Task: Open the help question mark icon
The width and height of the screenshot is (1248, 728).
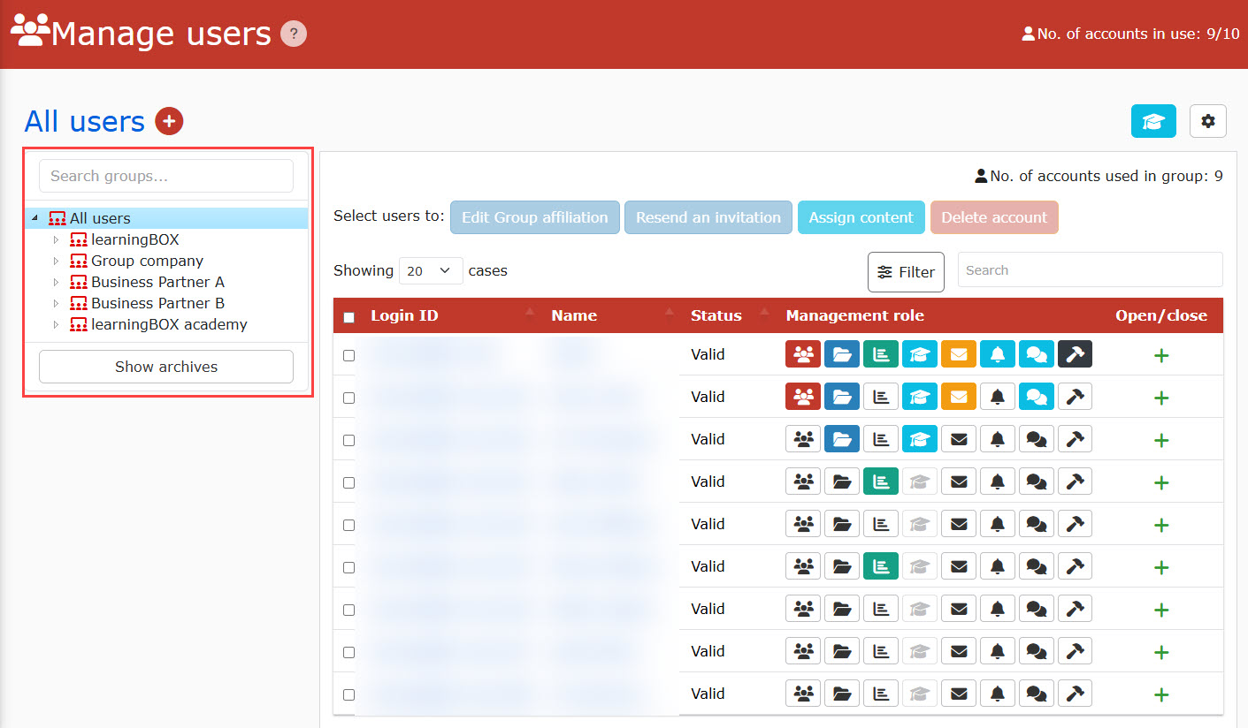Action: [x=294, y=34]
